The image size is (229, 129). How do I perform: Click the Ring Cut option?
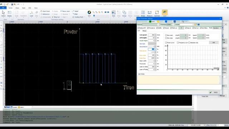point(56,17)
